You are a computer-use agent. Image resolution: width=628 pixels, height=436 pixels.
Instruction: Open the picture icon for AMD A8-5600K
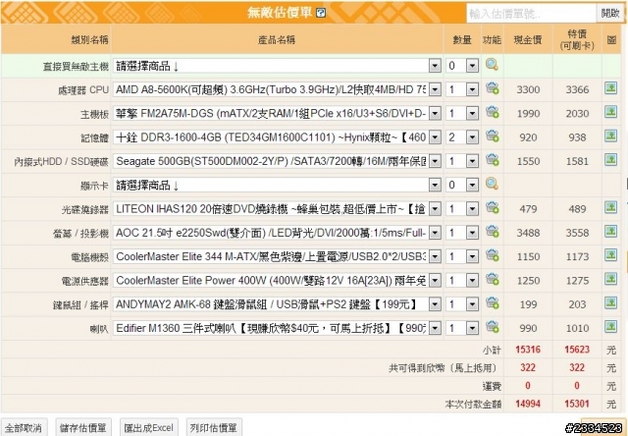[x=610, y=88]
